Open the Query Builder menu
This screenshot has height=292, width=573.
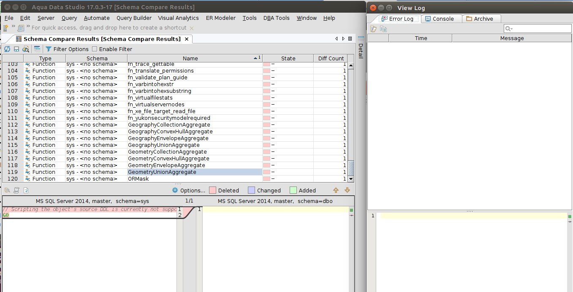[x=134, y=18]
